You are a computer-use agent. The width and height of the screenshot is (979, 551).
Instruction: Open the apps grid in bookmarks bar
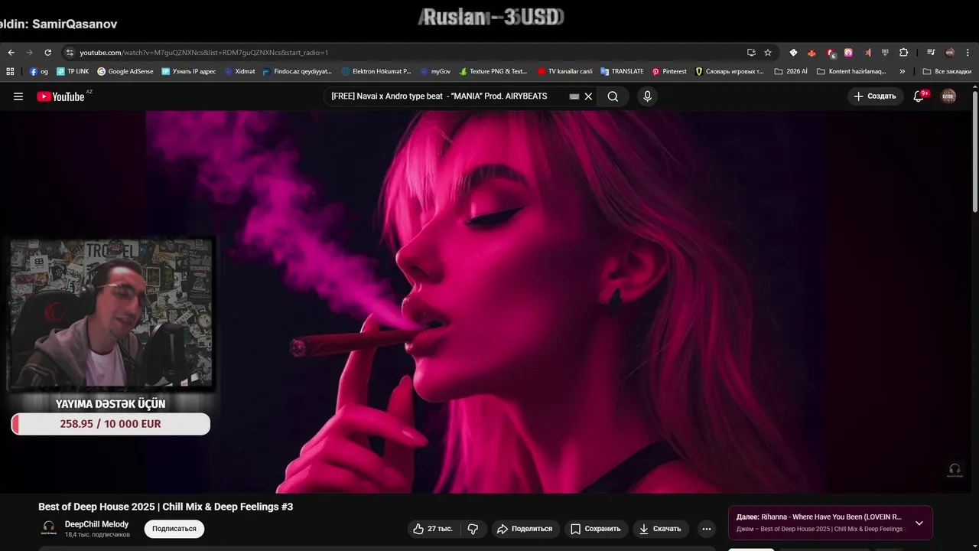click(x=10, y=71)
